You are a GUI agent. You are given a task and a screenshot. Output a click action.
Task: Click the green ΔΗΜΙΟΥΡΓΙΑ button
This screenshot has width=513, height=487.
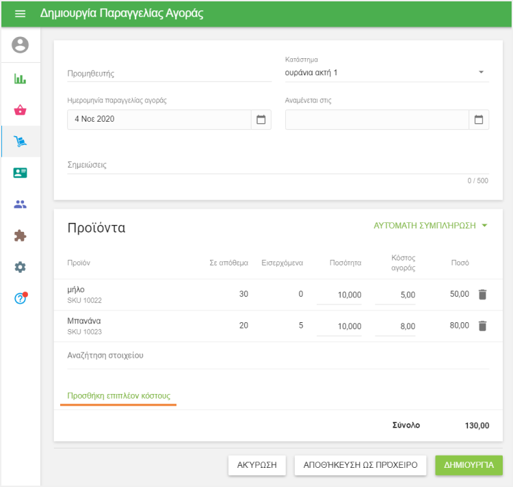[469, 465]
